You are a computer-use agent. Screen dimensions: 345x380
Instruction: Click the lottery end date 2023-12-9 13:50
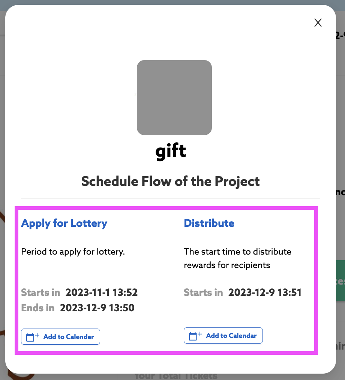[97, 308]
